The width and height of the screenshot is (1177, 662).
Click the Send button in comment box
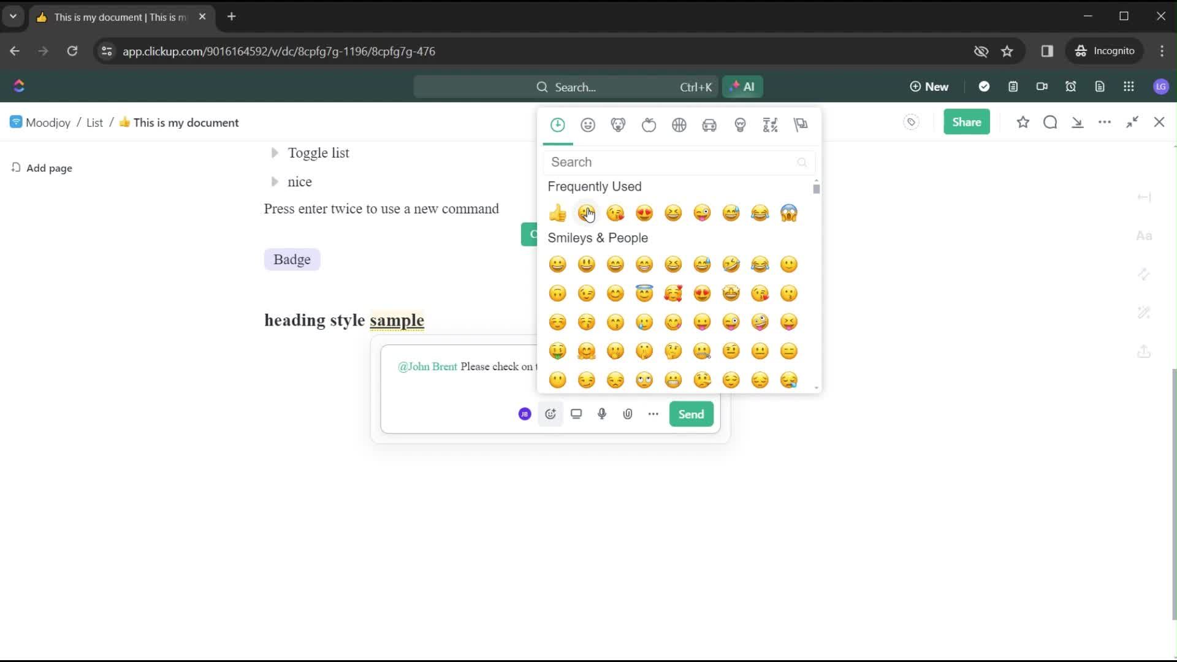click(x=691, y=414)
